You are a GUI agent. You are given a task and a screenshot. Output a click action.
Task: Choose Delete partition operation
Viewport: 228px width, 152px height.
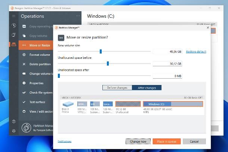[36, 64]
